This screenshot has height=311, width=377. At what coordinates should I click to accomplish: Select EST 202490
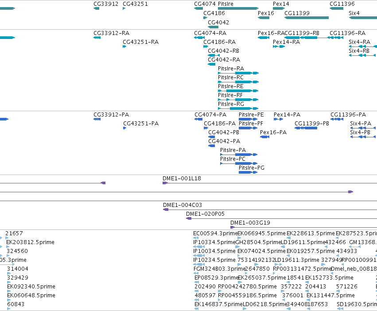coord(197,291)
